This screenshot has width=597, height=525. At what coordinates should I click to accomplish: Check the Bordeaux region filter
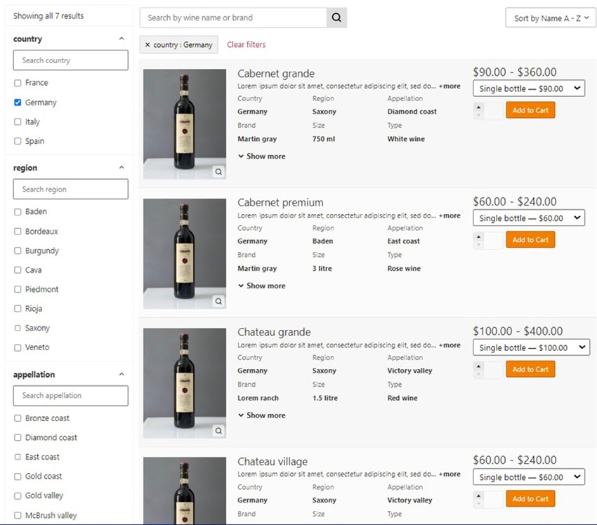pos(18,232)
